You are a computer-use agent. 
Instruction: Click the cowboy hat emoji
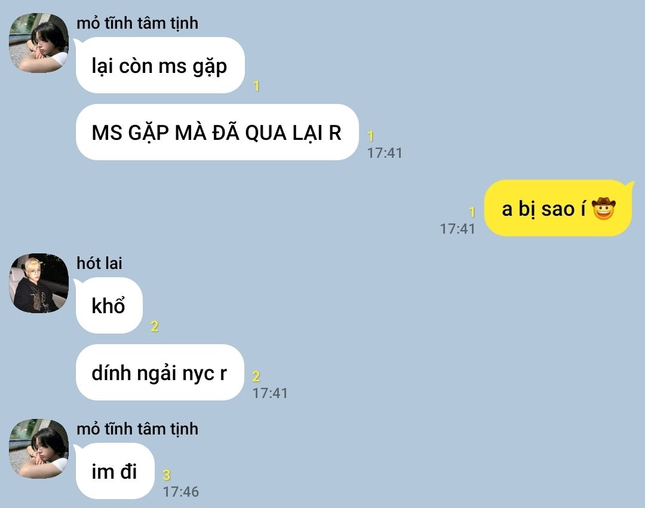[x=603, y=209]
